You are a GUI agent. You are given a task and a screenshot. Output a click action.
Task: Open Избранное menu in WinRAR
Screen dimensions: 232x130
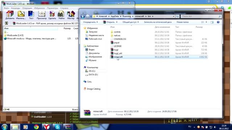(40, 8)
